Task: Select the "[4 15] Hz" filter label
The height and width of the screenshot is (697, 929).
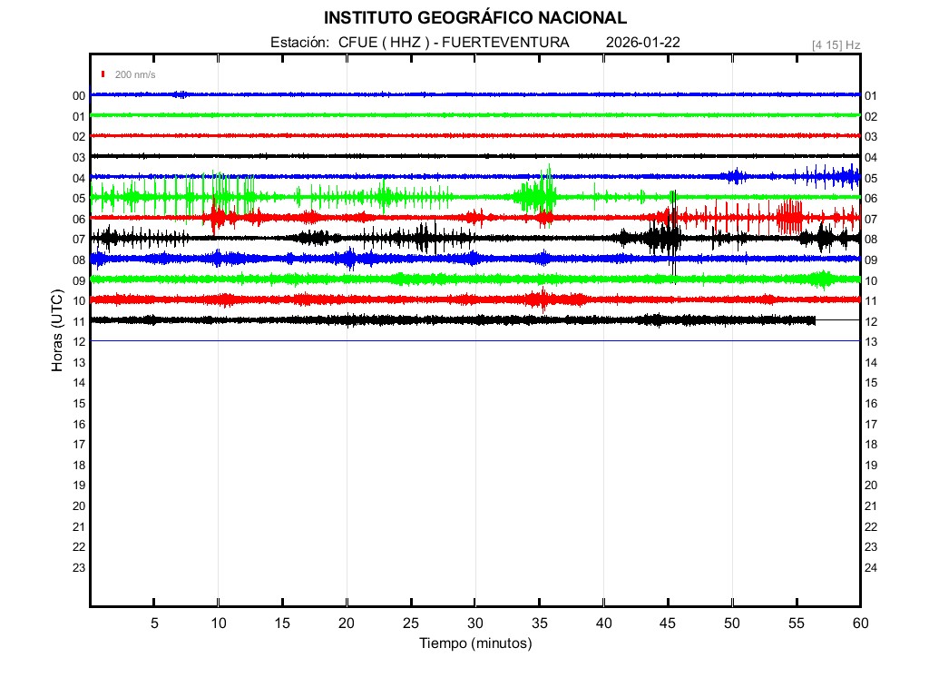Action: 836,44
